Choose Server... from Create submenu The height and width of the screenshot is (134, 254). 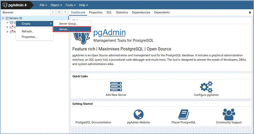click(x=72, y=29)
